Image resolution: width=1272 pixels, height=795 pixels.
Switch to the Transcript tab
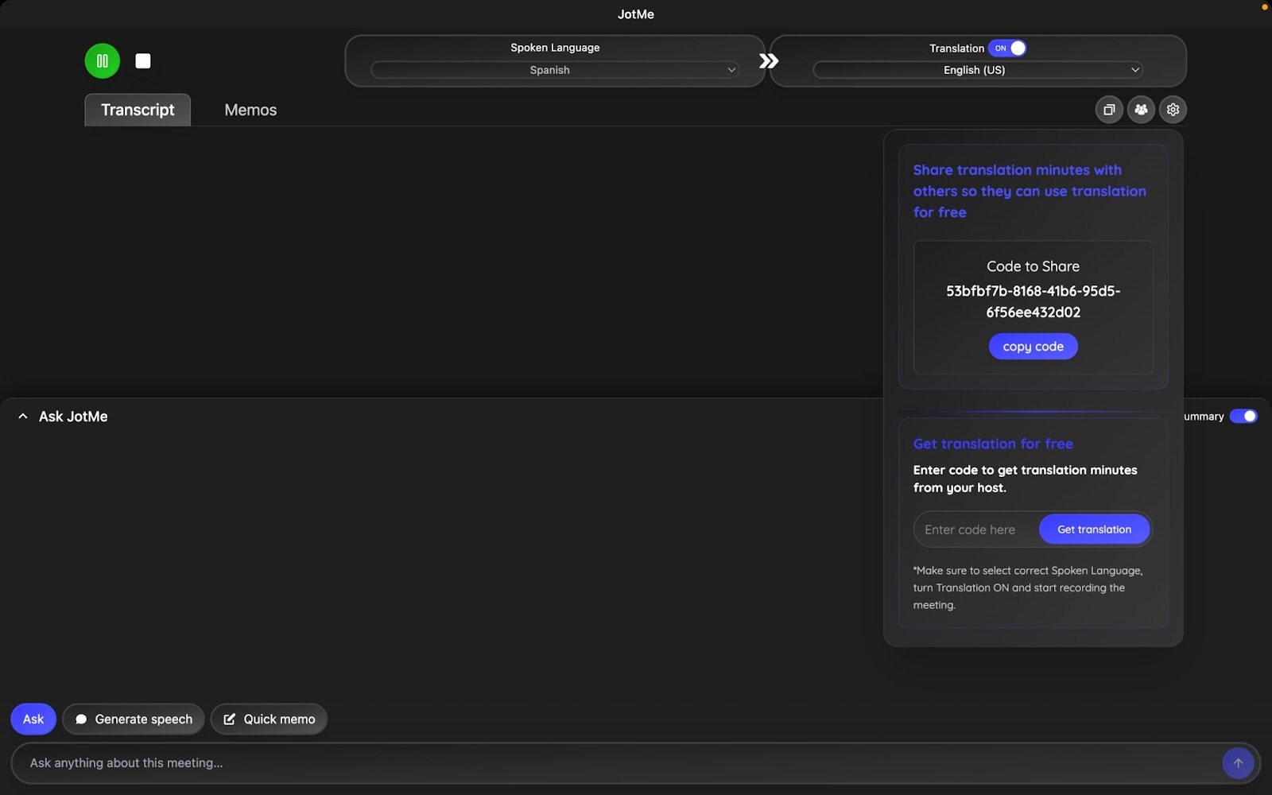pos(138,110)
